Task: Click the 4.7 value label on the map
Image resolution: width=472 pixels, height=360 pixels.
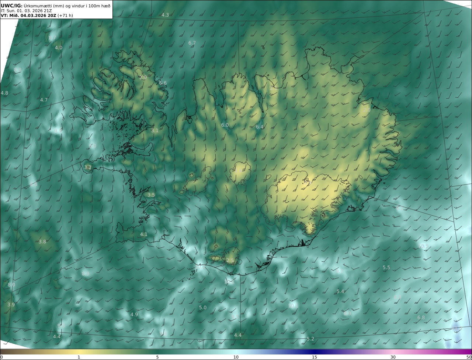Action: click(x=44, y=100)
